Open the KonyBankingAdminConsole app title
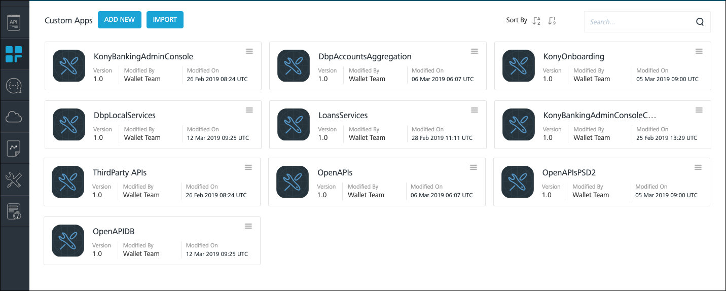Image resolution: width=726 pixels, height=291 pixels. tap(143, 57)
